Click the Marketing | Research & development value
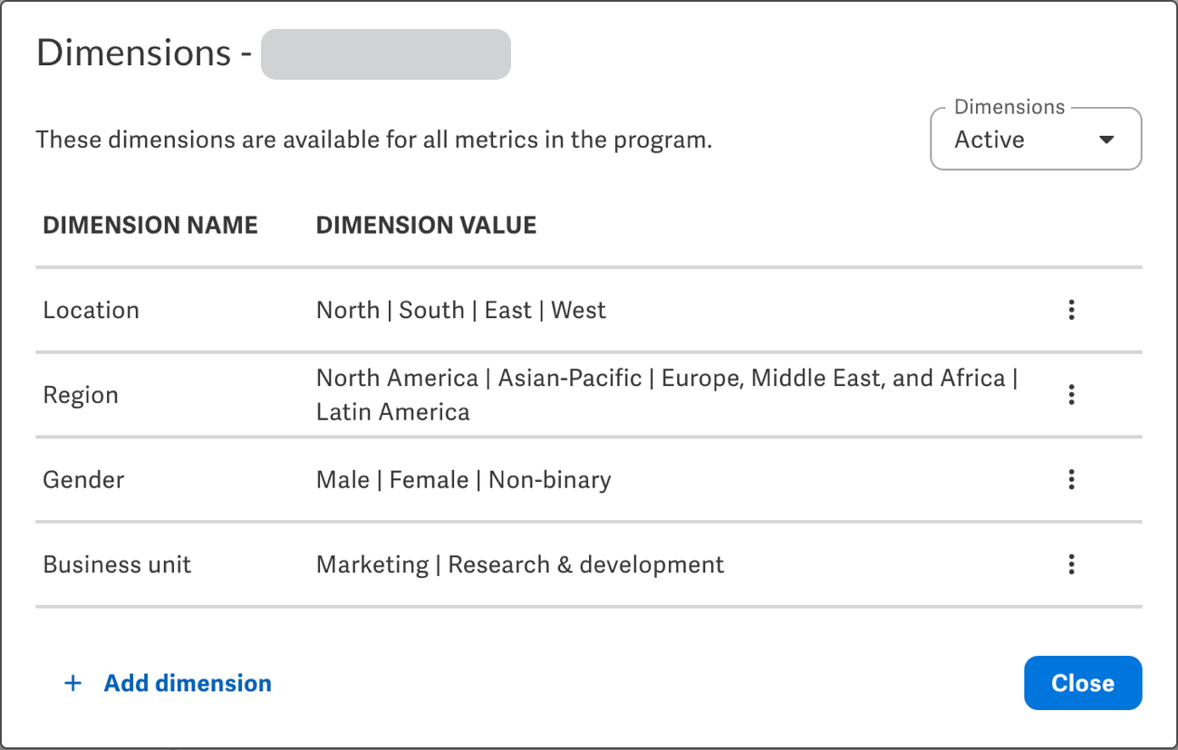The image size is (1178, 750). [x=519, y=564]
